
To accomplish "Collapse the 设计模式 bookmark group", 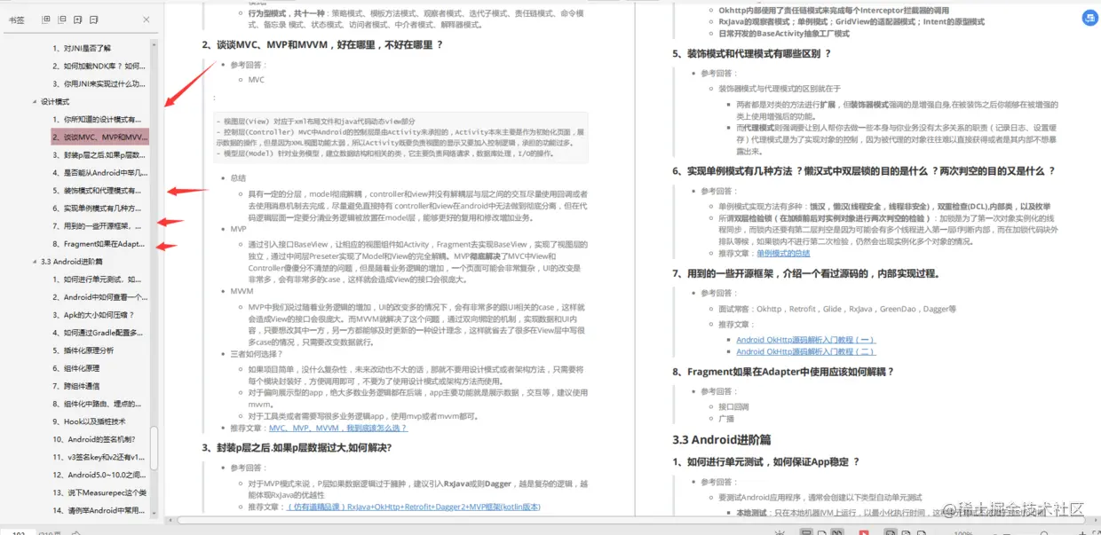I will (36, 102).
